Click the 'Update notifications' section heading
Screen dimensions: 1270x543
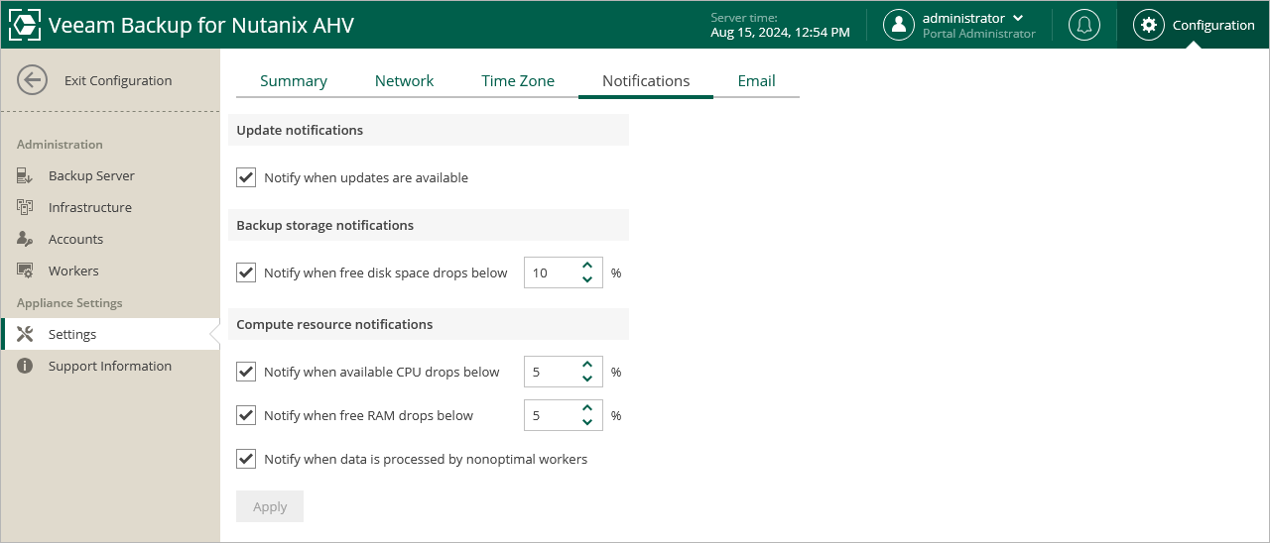300,130
